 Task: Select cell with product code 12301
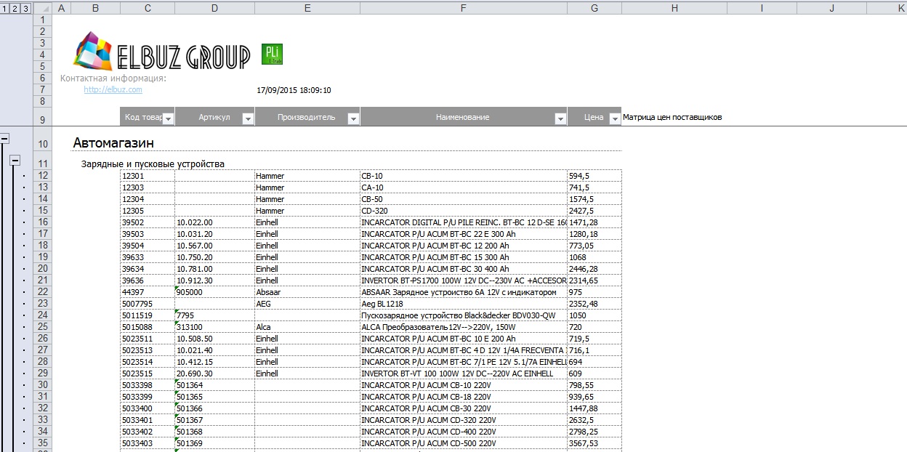[148, 176]
